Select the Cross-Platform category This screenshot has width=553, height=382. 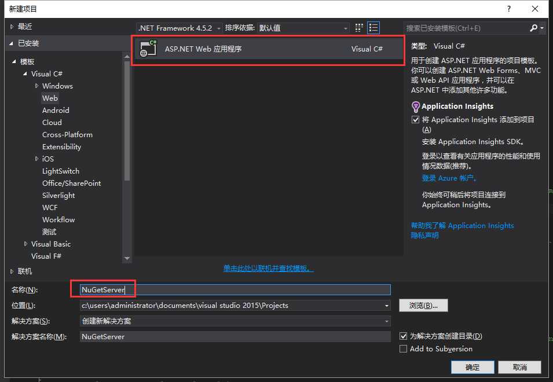click(67, 135)
